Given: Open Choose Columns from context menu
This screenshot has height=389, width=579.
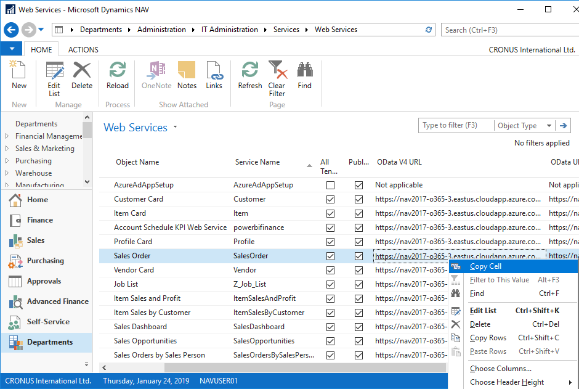Looking at the screenshot, I should (513, 369).
